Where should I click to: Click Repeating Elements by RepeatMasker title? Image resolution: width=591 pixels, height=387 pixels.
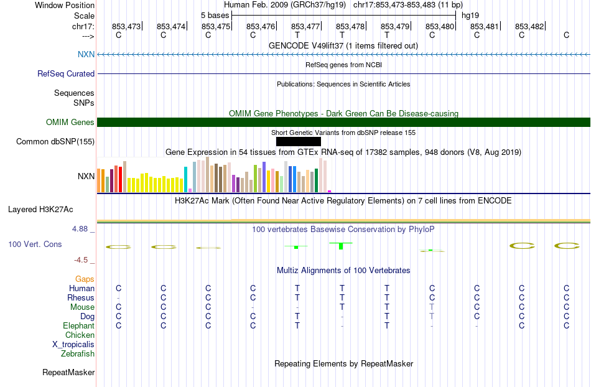pos(343,363)
